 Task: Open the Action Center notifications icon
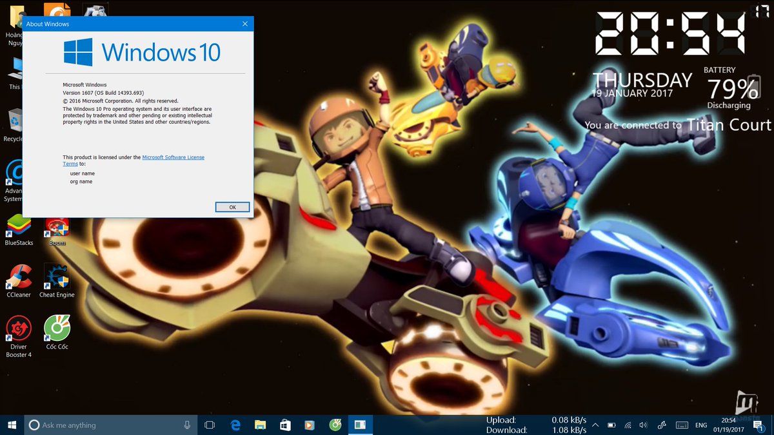click(x=757, y=425)
